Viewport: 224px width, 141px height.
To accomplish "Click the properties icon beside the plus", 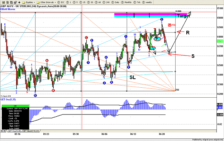I will [x=15, y=2].
